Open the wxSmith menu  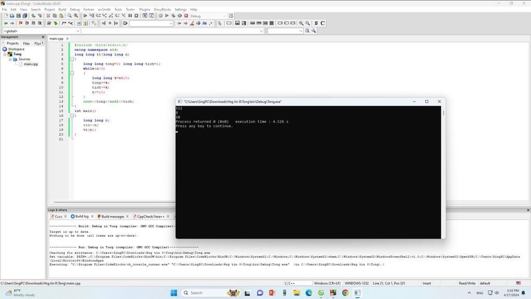104,9
